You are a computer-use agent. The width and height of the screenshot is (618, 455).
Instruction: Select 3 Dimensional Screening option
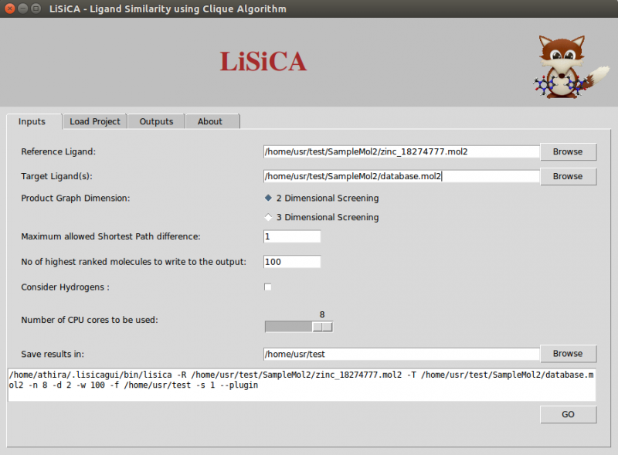click(269, 217)
